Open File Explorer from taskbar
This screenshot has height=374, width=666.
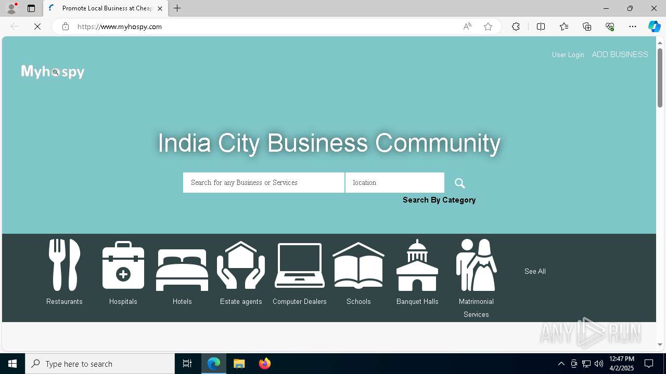(239, 364)
